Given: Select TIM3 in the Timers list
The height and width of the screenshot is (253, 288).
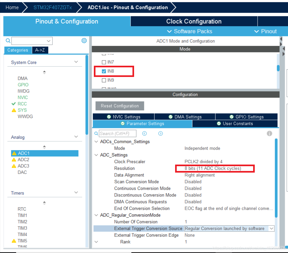Looking at the screenshot, I should (23, 228).
